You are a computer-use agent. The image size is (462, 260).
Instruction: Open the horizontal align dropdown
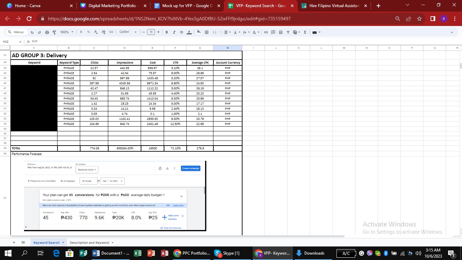point(227,32)
